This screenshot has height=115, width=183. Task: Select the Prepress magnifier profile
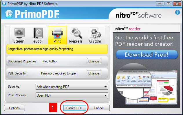click(x=76, y=35)
